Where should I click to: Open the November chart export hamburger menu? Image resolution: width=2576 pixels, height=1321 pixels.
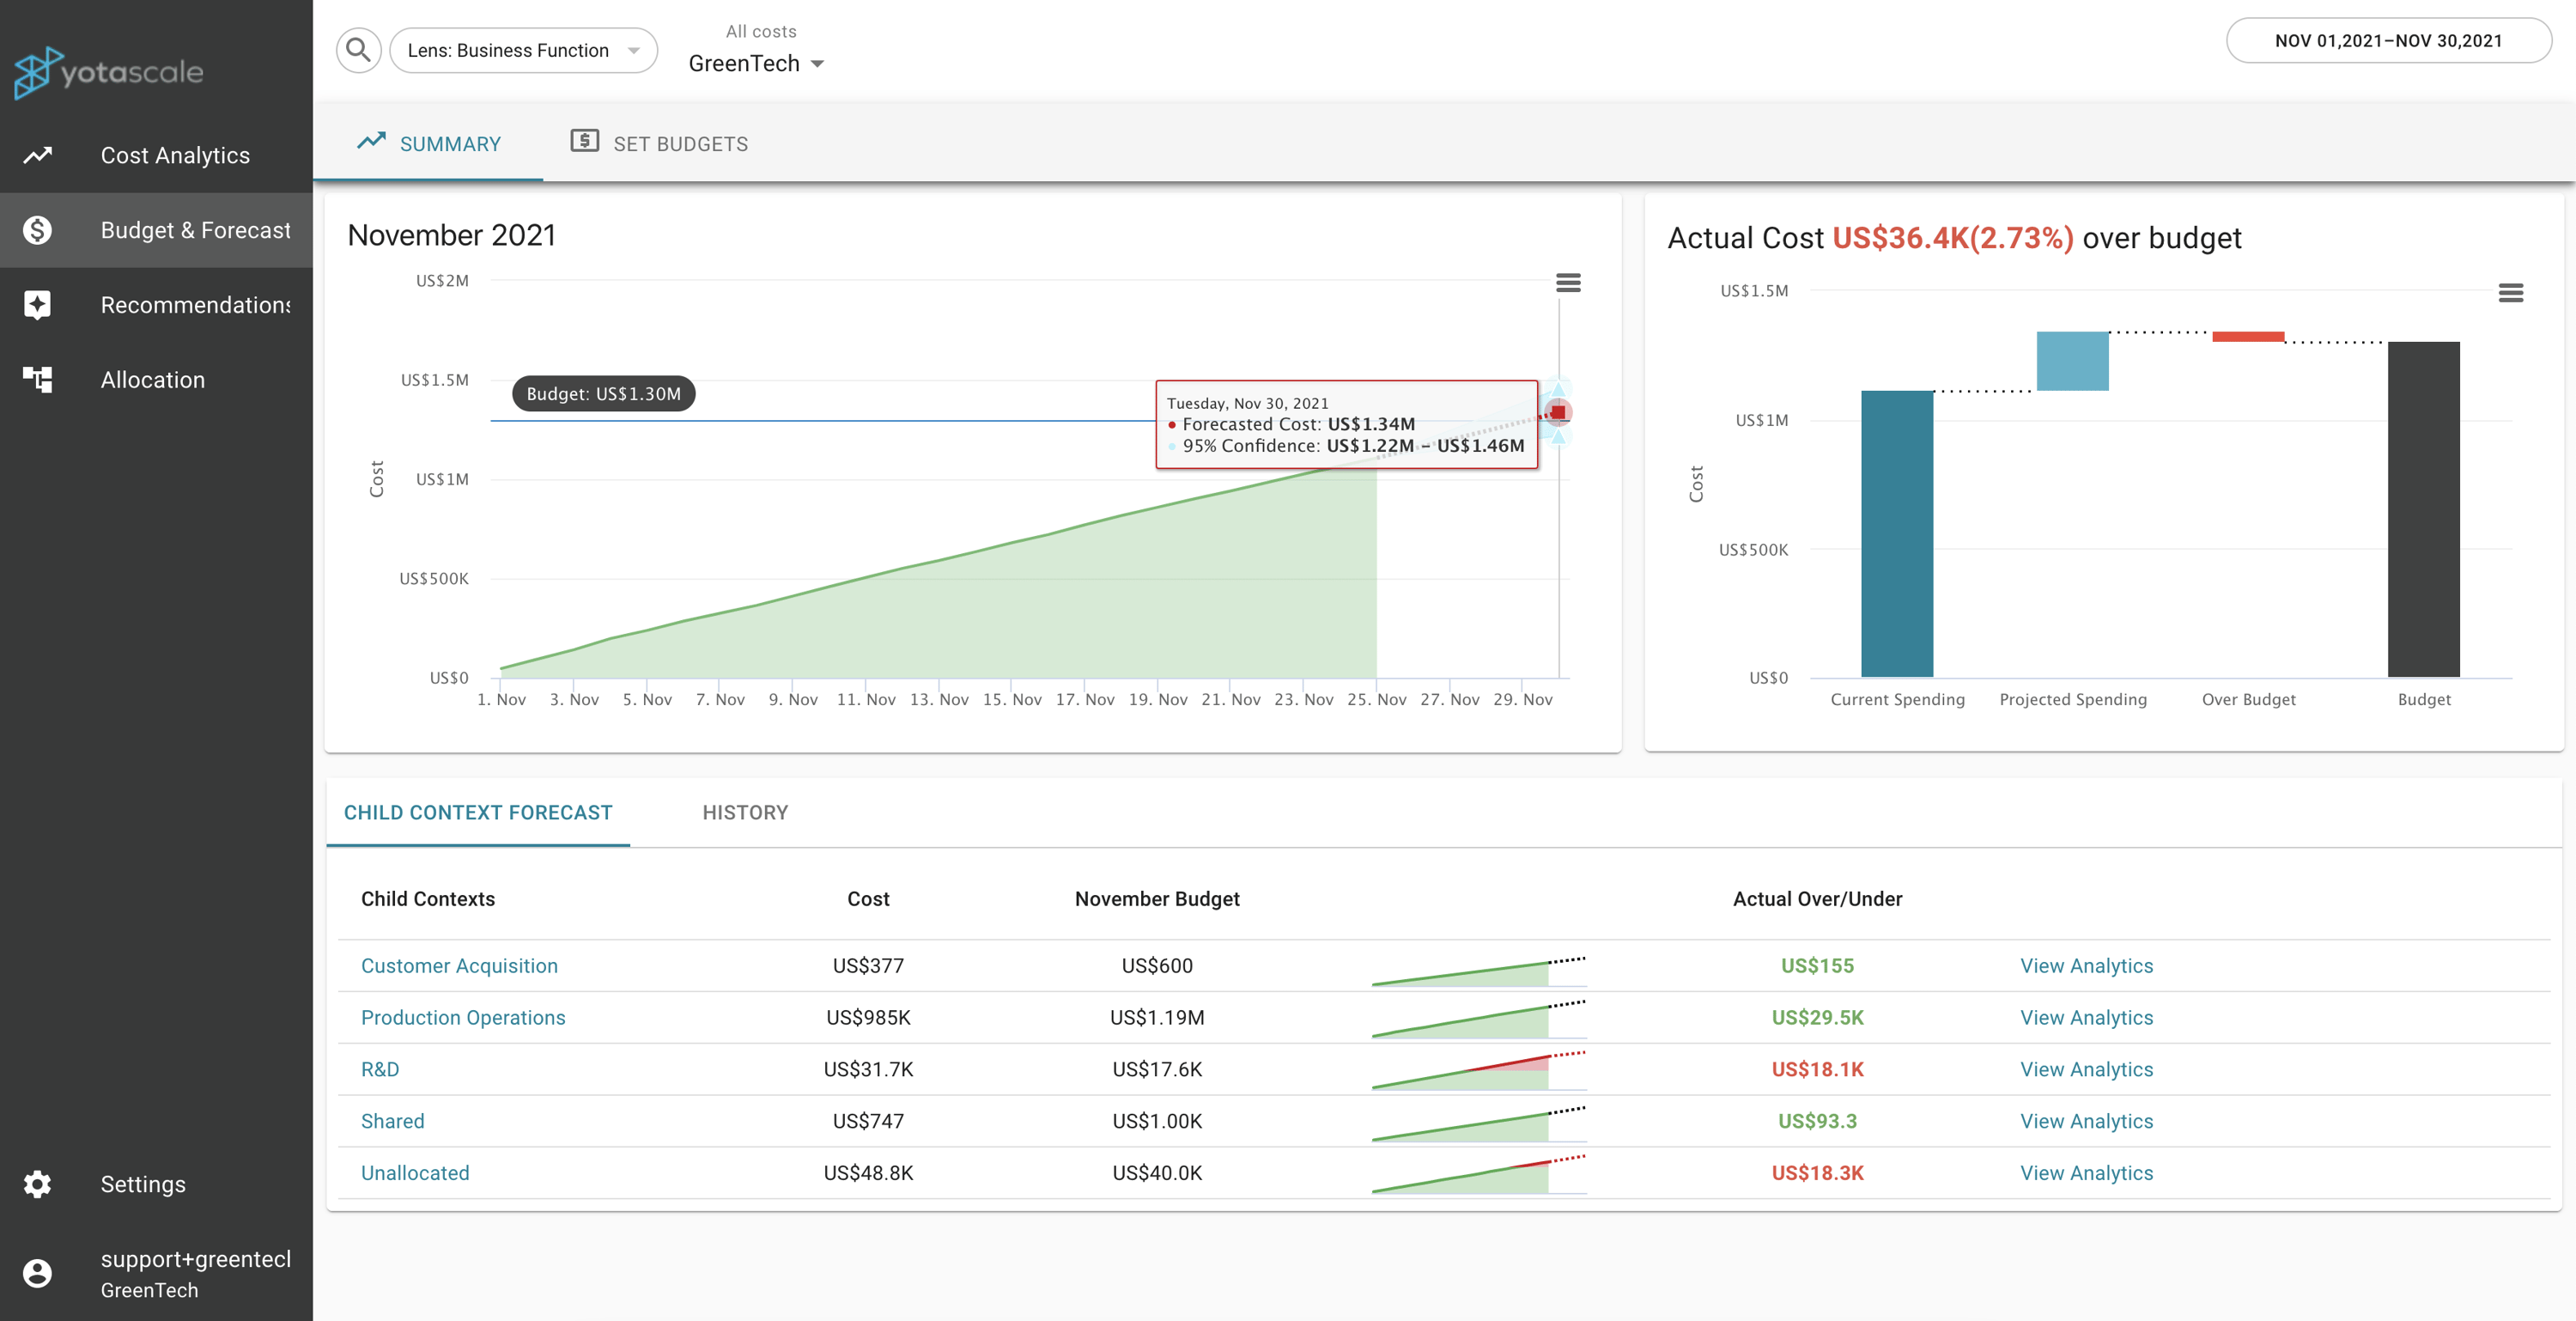coord(1568,283)
